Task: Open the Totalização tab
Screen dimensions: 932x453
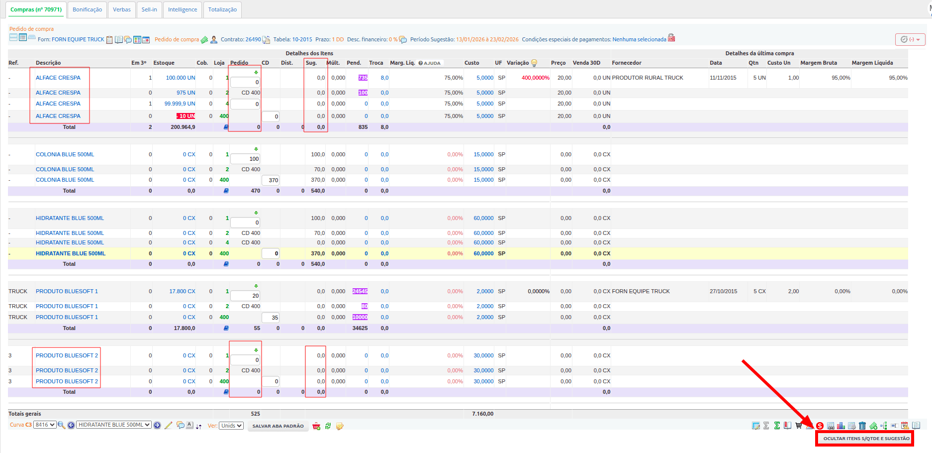Action: (x=222, y=9)
